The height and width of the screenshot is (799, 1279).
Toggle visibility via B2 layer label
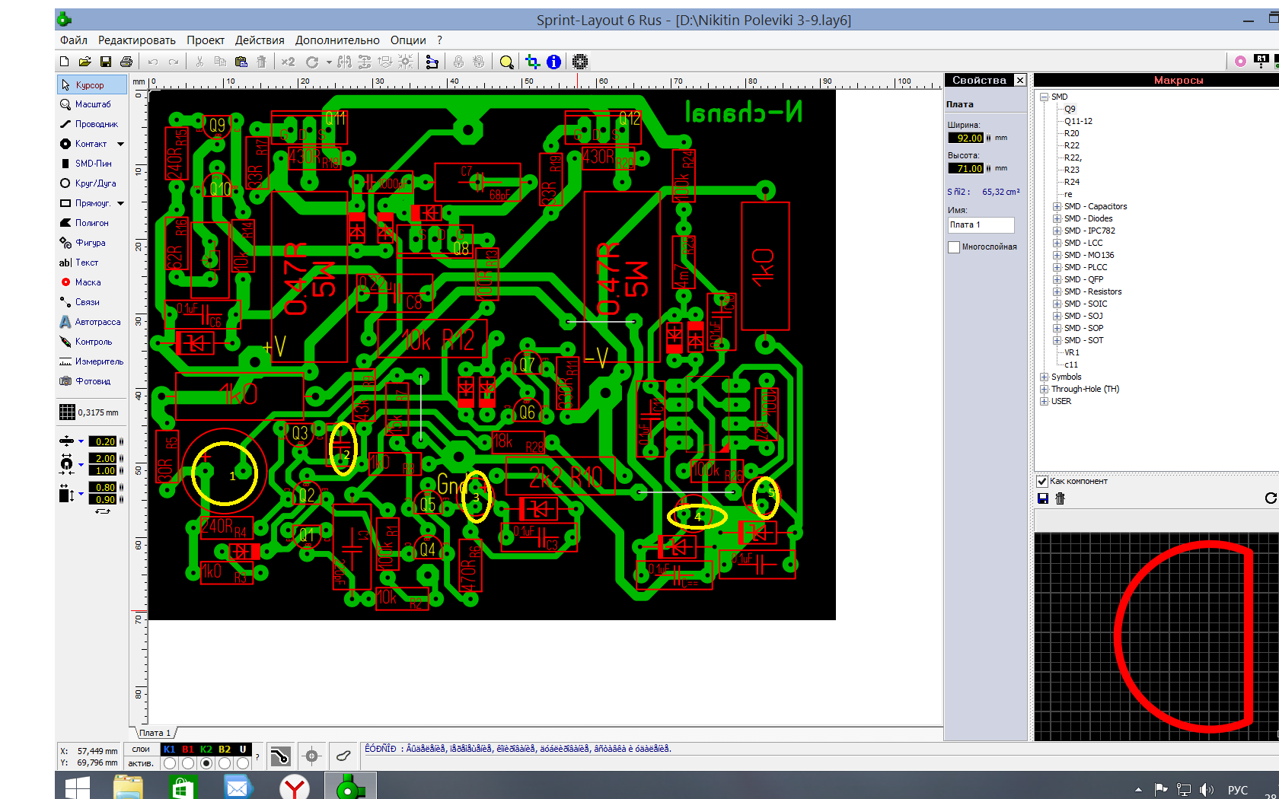pos(225,750)
